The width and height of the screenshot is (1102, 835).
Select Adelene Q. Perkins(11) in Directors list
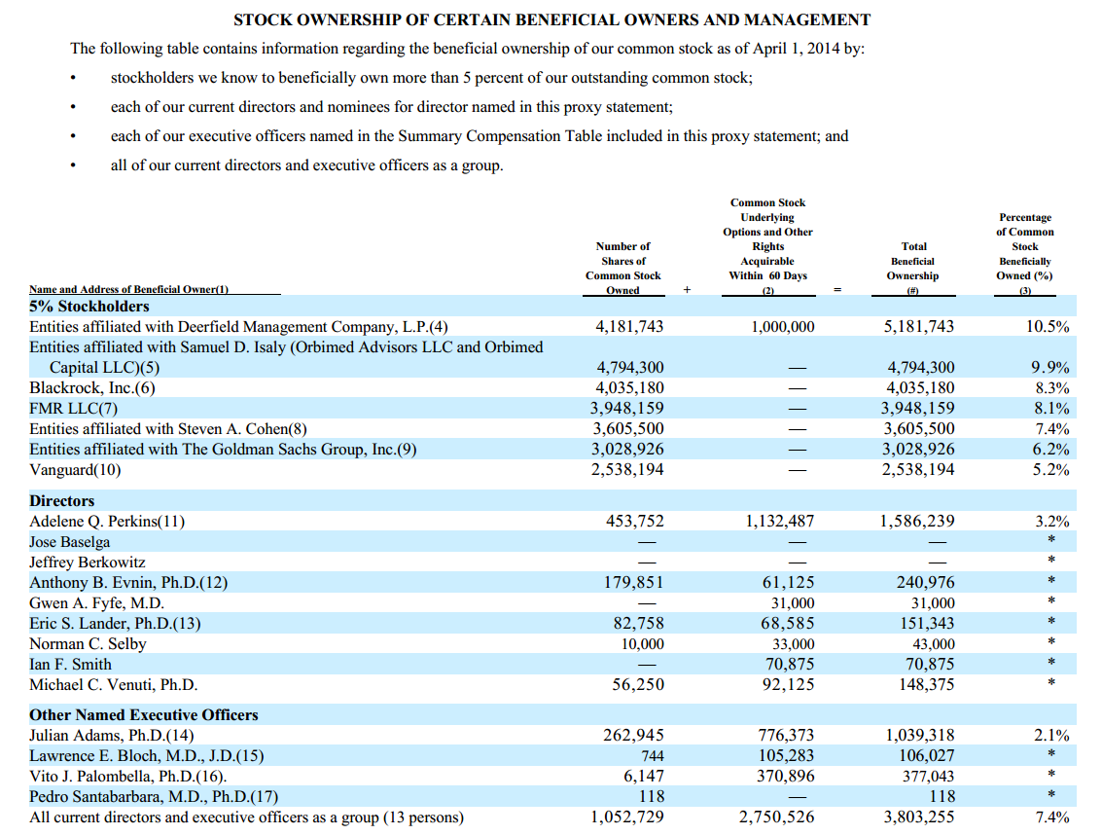coord(107,522)
